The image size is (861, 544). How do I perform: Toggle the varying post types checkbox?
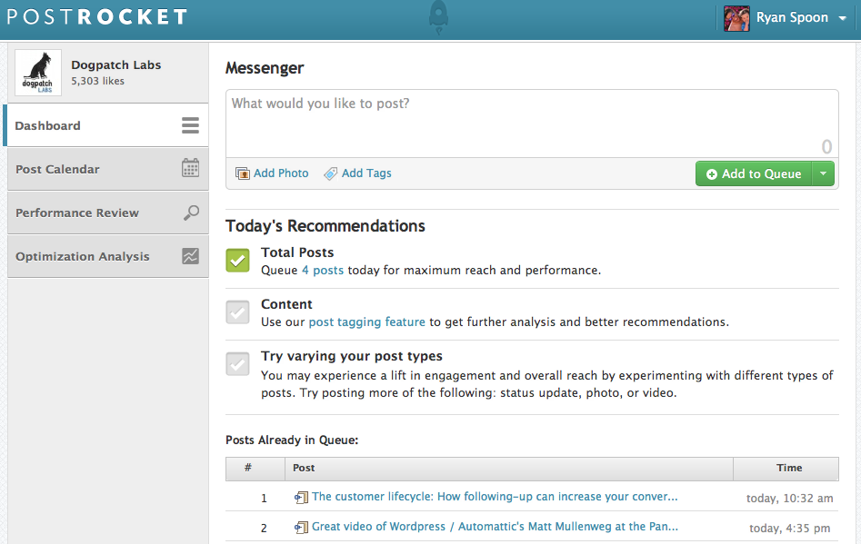[x=237, y=364]
